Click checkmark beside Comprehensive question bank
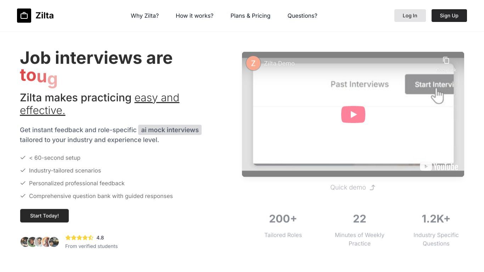Image resolution: width=484 pixels, height=272 pixels. [23, 196]
